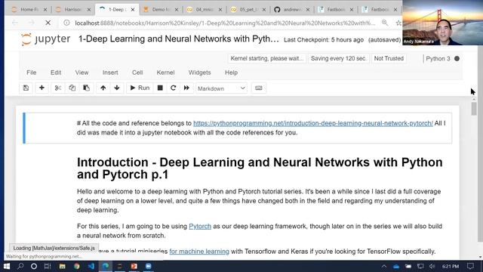This screenshot has height=272, width=483.
Task: Paste cells below using the clipboard icon
Action: point(86,88)
